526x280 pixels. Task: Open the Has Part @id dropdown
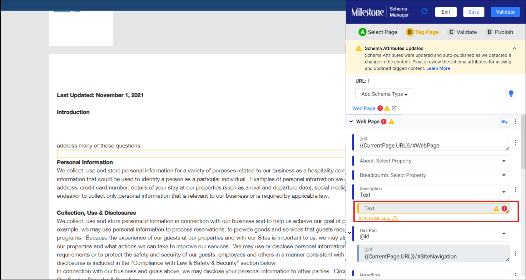[x=431, y=234]
